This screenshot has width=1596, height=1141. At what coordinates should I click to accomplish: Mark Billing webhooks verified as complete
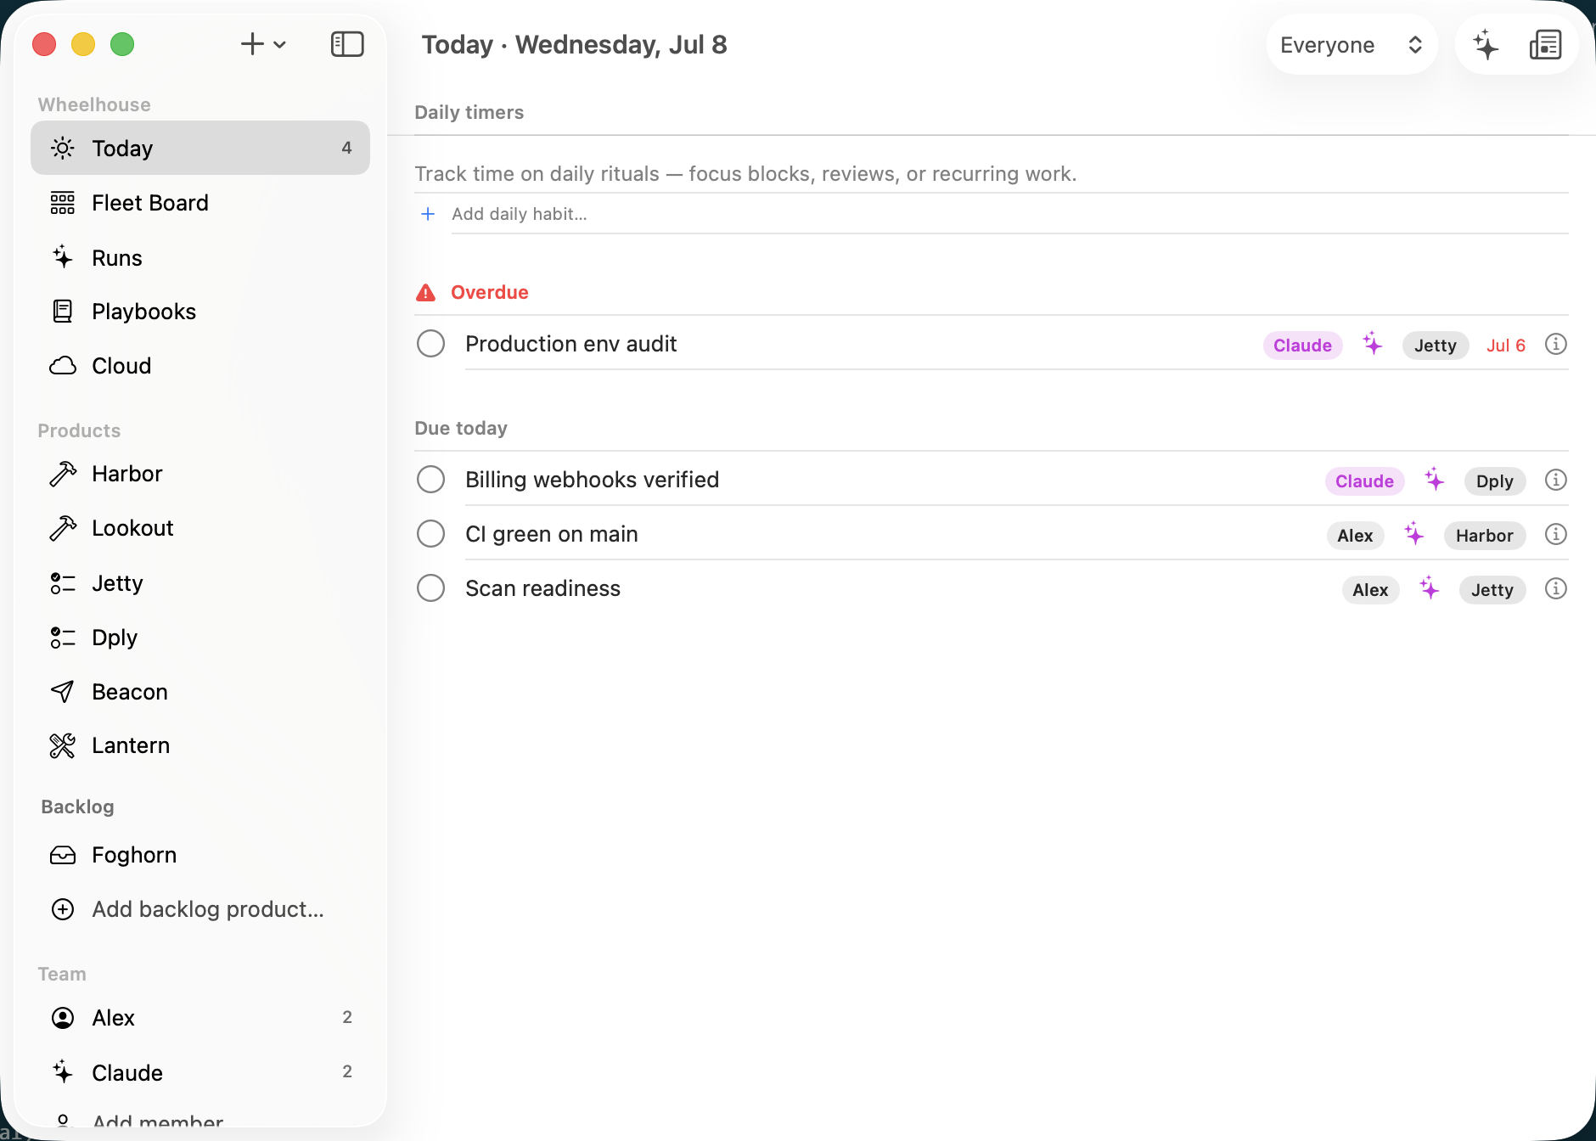(x=431, y=480)
